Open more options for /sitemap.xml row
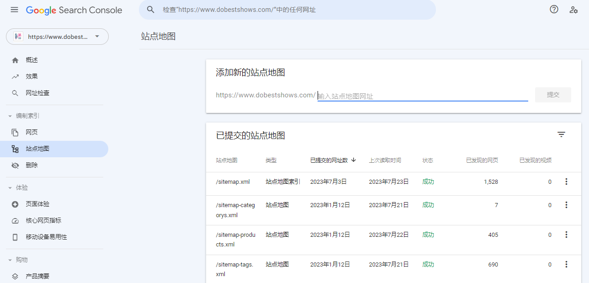 566,182
